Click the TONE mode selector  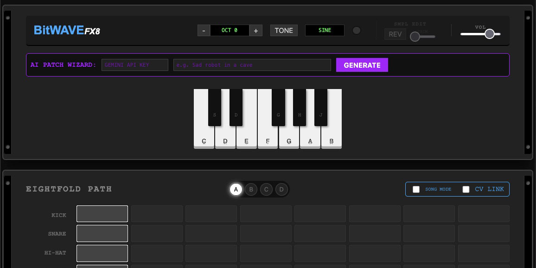tap(284, 30)
